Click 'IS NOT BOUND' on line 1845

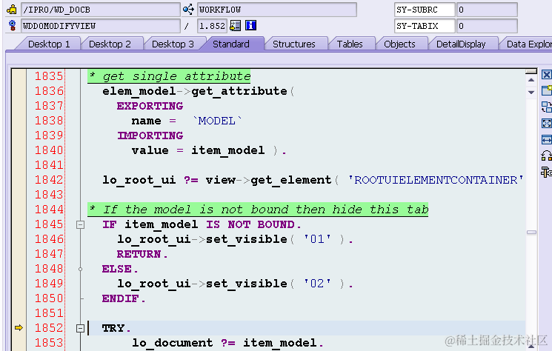(250, 224)
